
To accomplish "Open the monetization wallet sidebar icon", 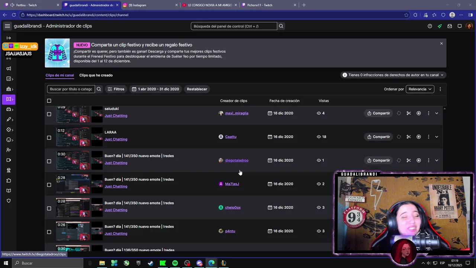I will tap(9, 109).
